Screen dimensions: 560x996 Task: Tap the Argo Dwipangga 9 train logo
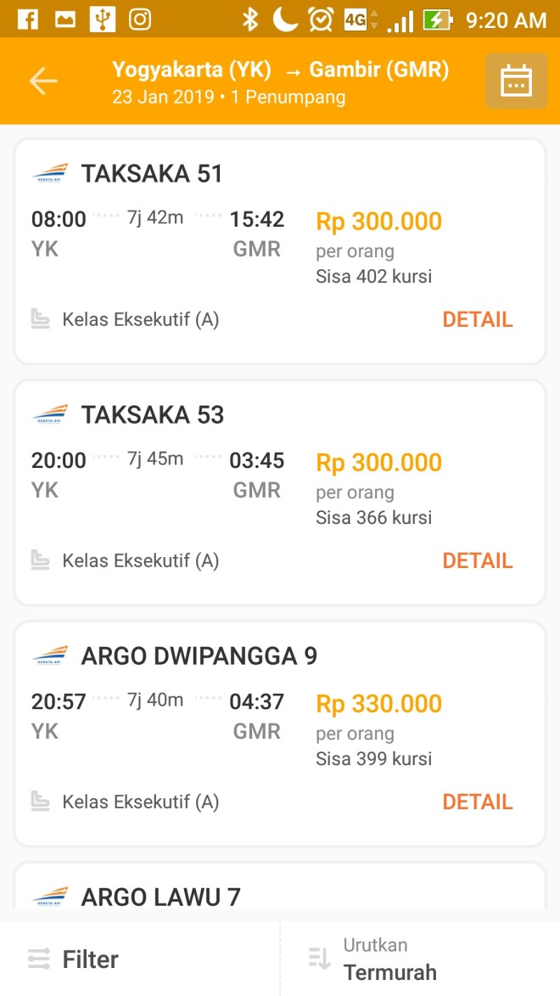(50, 656)
